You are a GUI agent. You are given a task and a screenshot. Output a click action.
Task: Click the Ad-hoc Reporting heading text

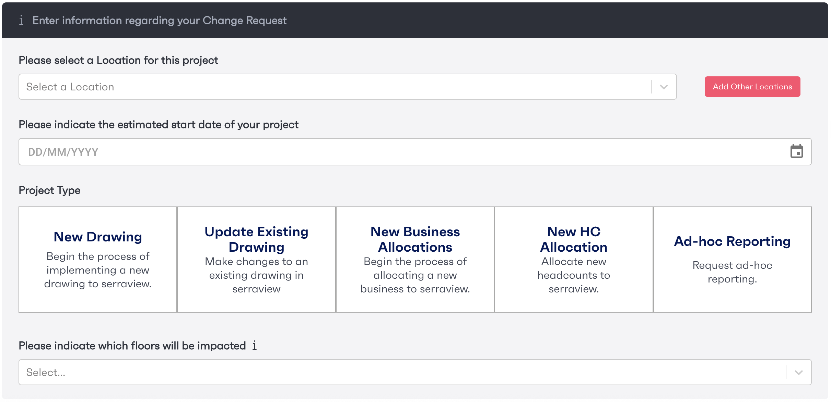(732, 241)
